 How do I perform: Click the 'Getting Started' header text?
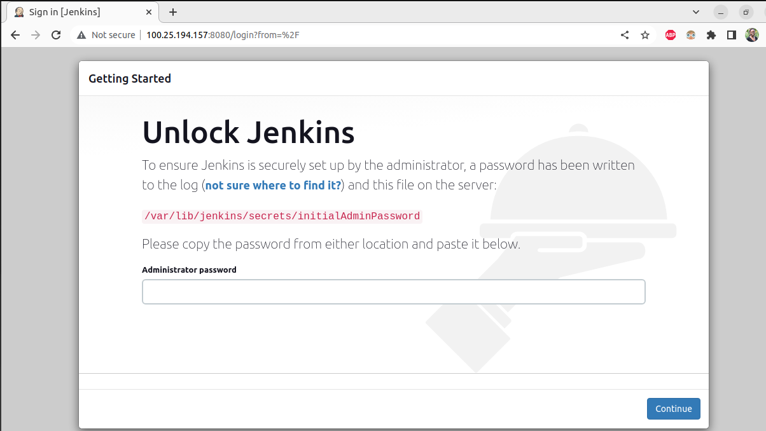(130, 79)
